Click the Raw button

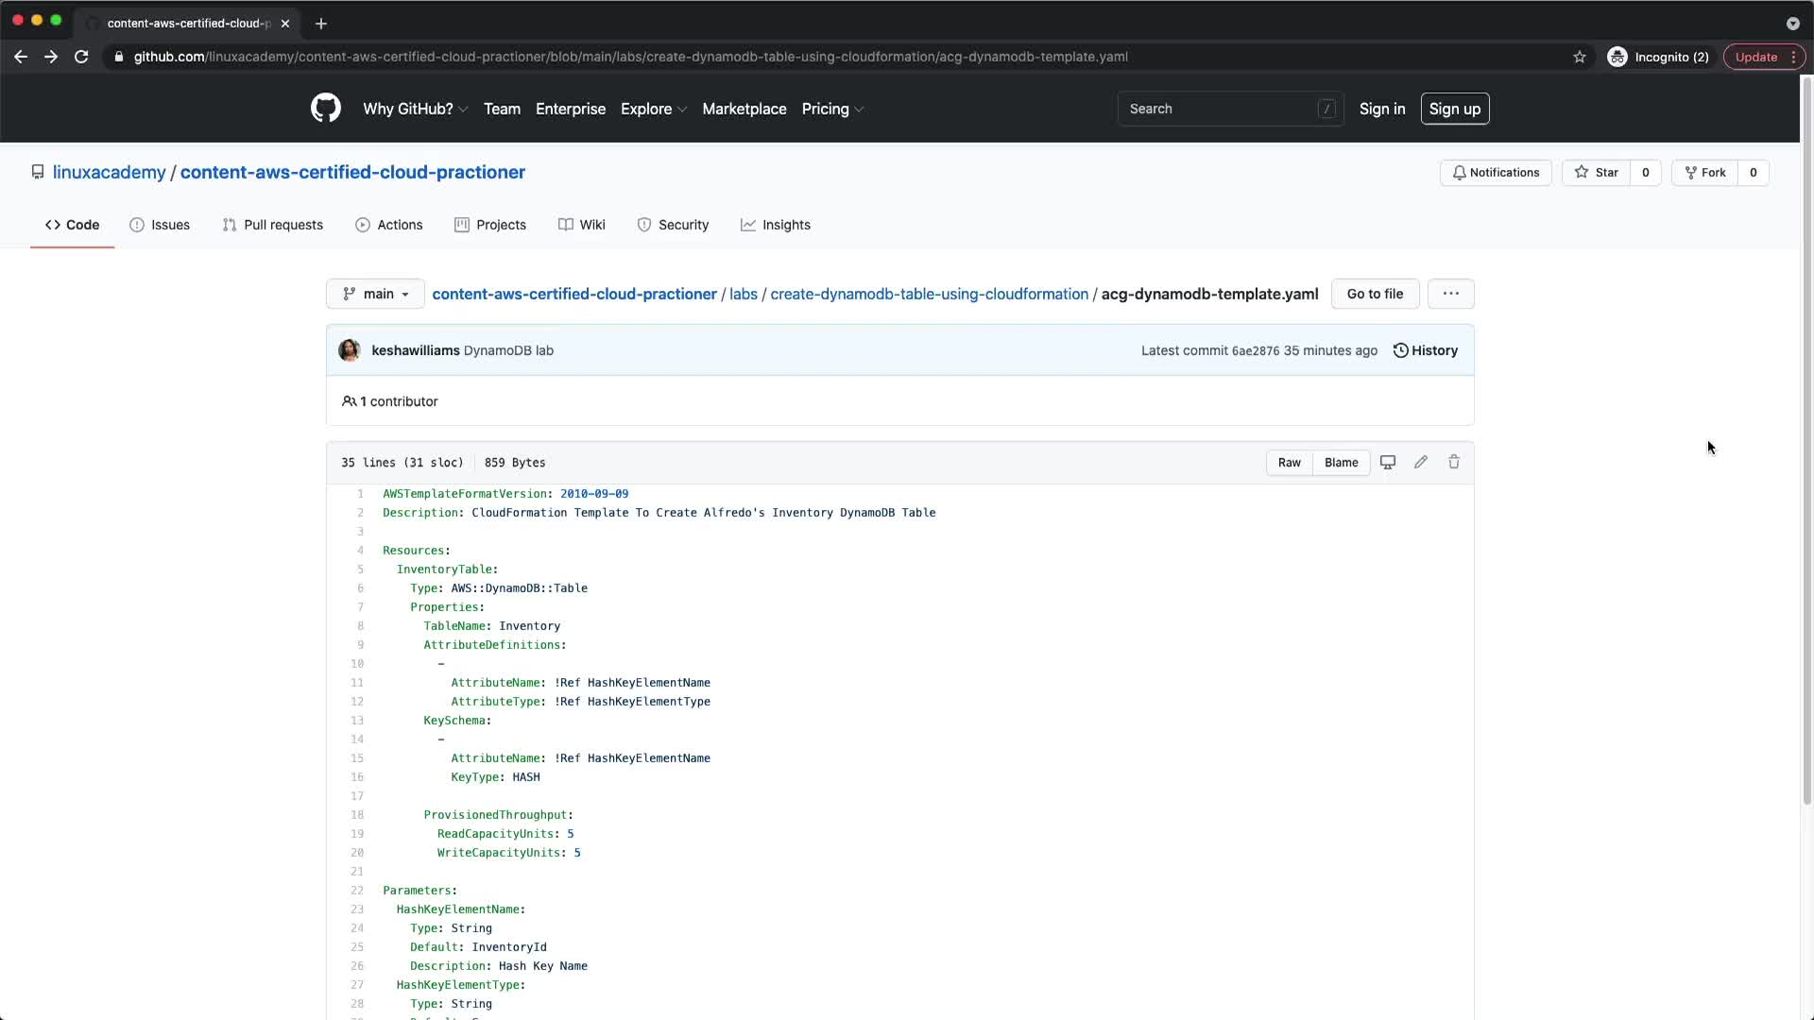coord(1289,463)
